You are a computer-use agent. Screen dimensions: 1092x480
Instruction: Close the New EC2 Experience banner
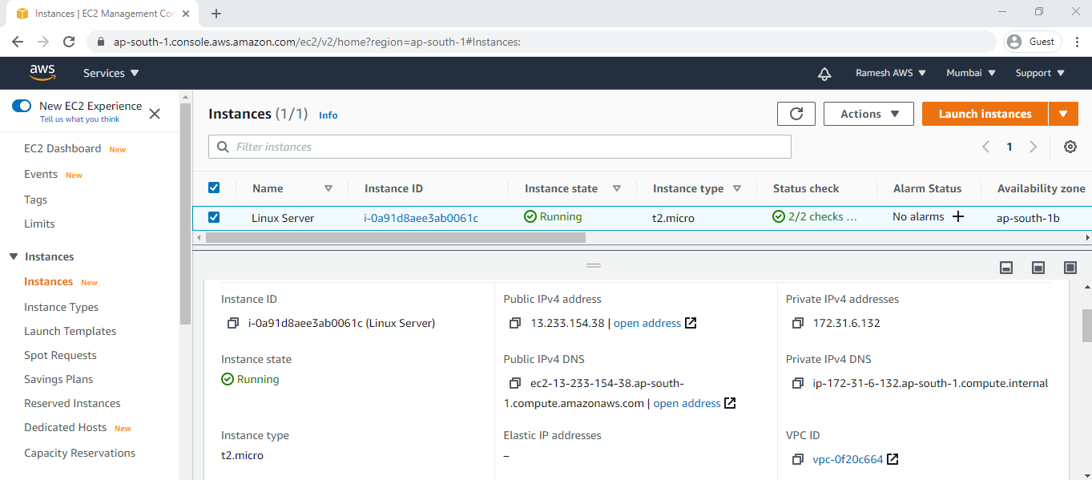tap(155, 114)
